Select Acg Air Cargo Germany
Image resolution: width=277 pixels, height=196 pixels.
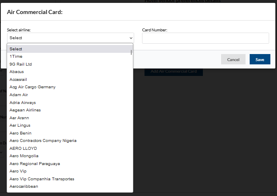tap(70, 87)
